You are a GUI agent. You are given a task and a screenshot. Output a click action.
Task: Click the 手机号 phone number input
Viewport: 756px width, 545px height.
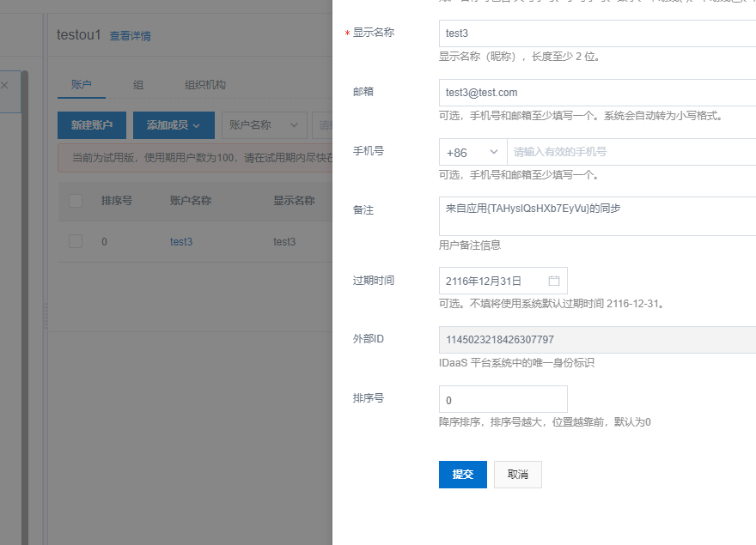coord(631,152)
